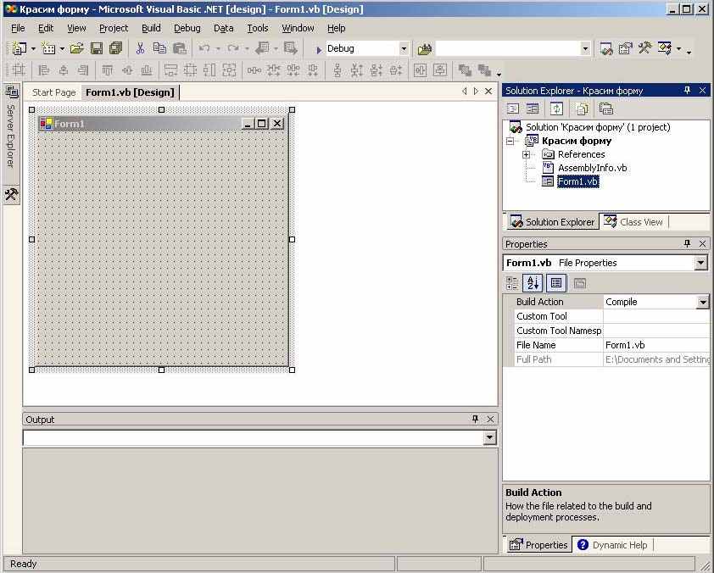Click the Save All icon

(115, 48)
